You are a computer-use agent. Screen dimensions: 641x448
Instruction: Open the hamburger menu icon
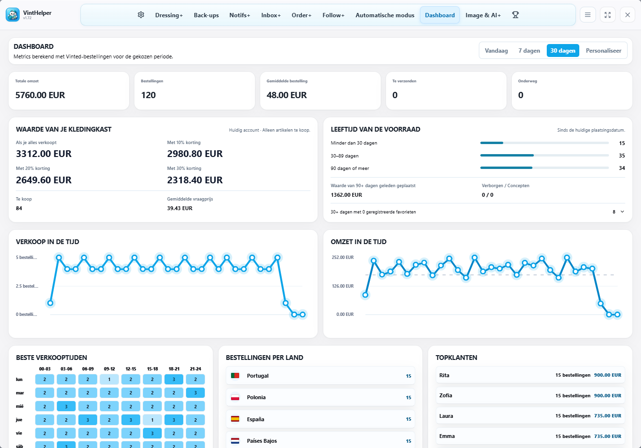click(x=587, y=15)
